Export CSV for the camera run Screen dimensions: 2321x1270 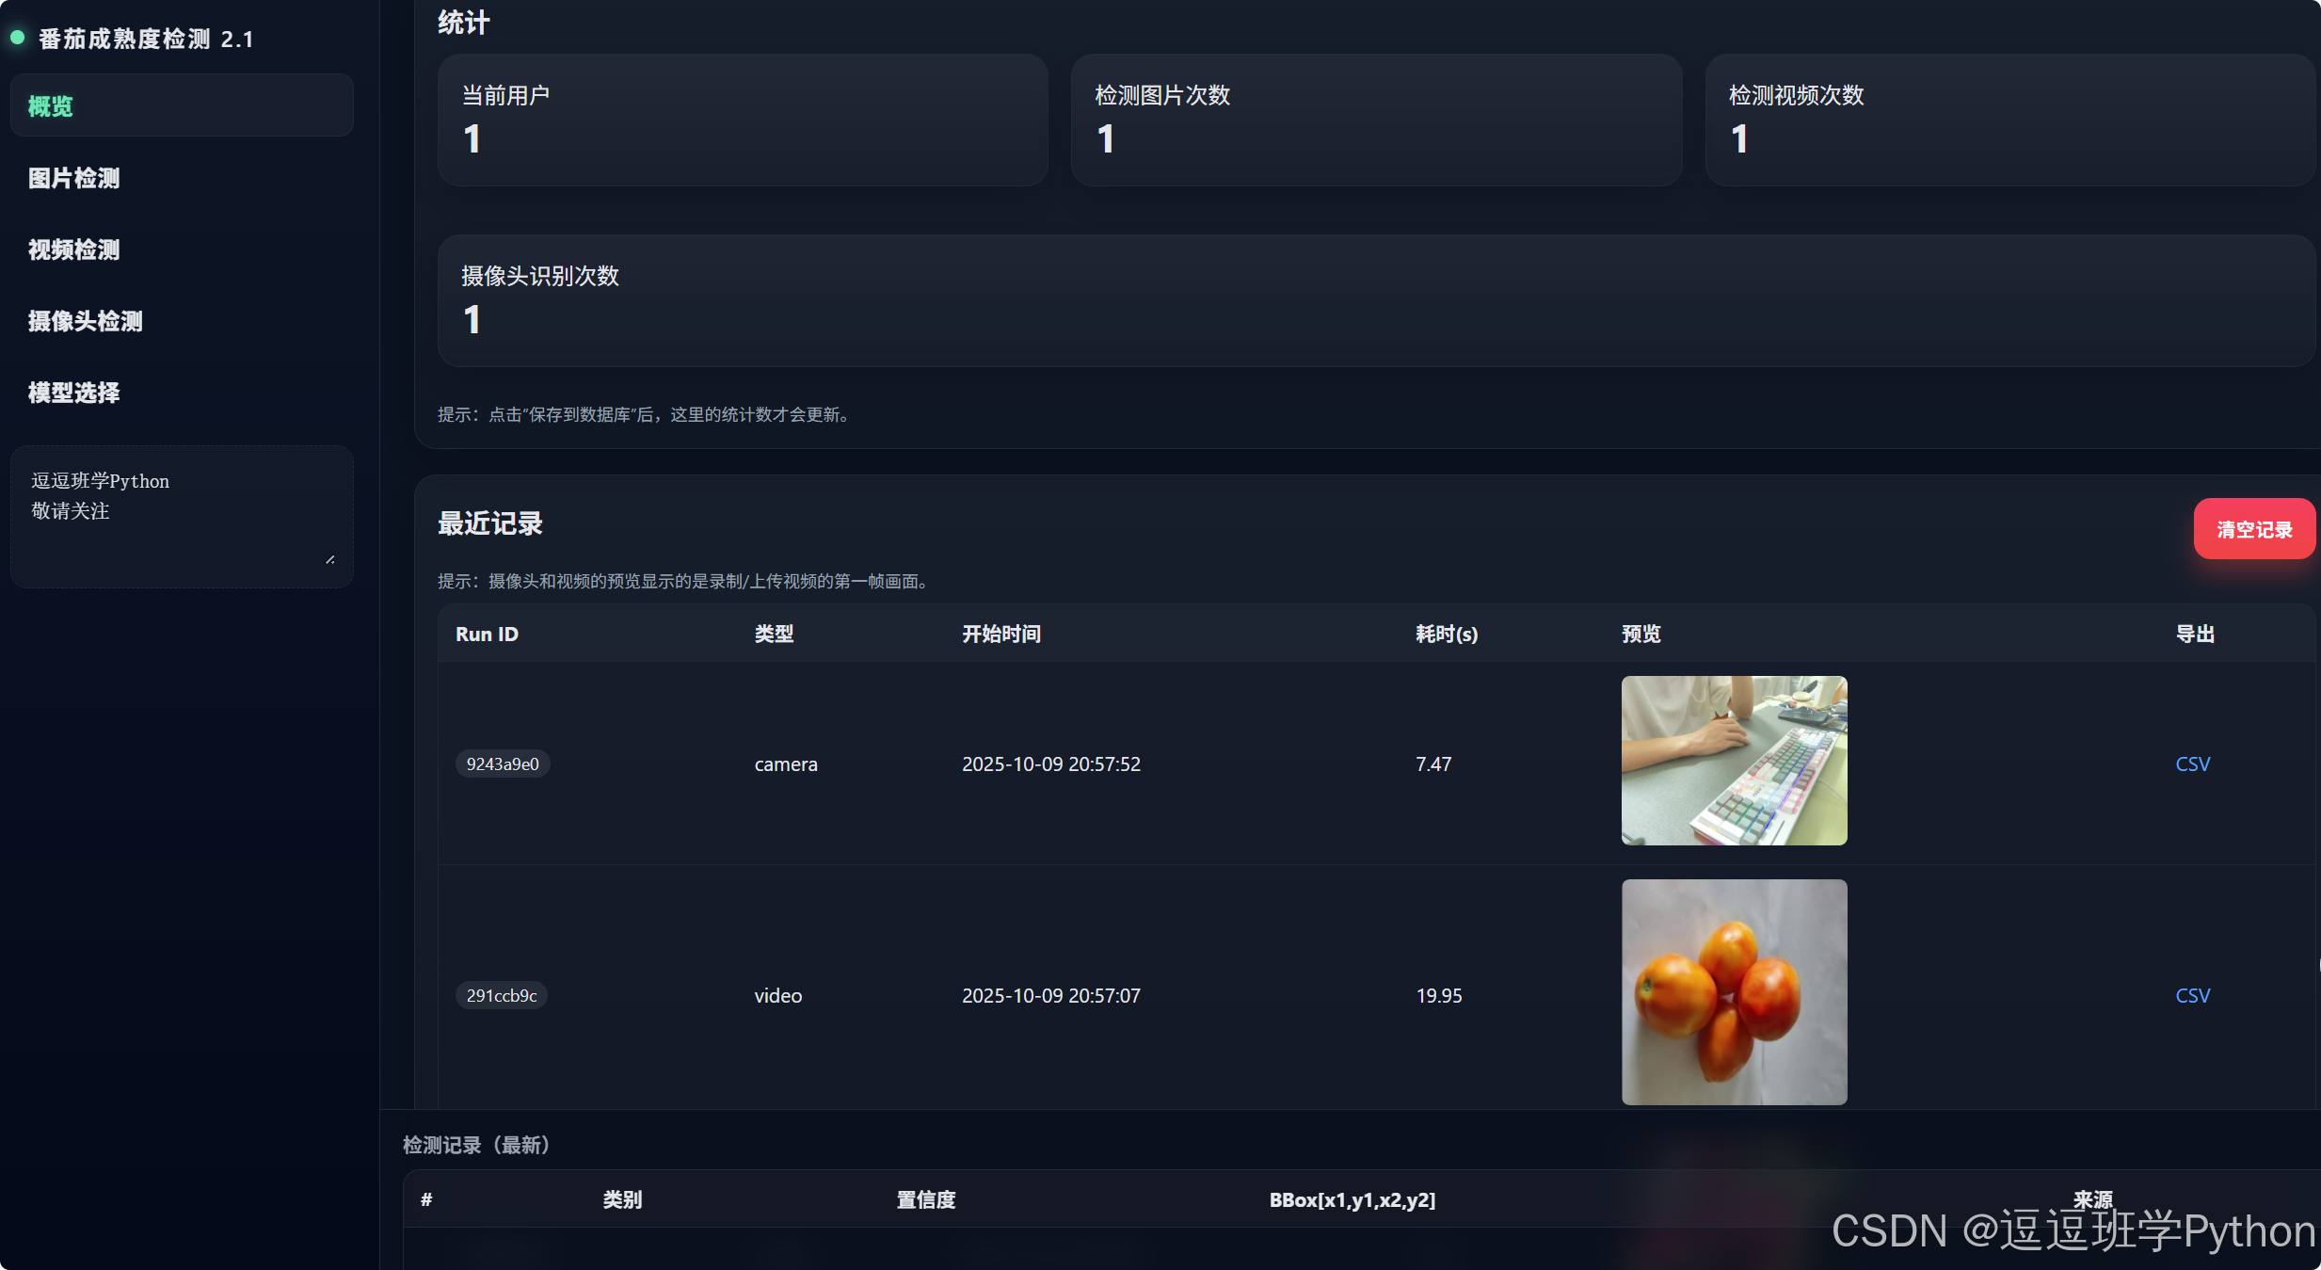(x=2192, y=764)
